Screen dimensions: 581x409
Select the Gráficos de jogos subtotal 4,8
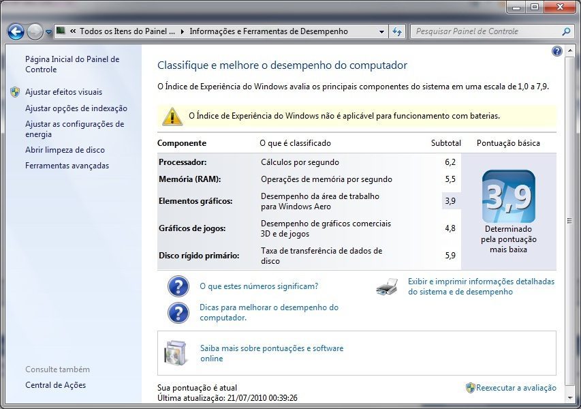coord(450,228)
